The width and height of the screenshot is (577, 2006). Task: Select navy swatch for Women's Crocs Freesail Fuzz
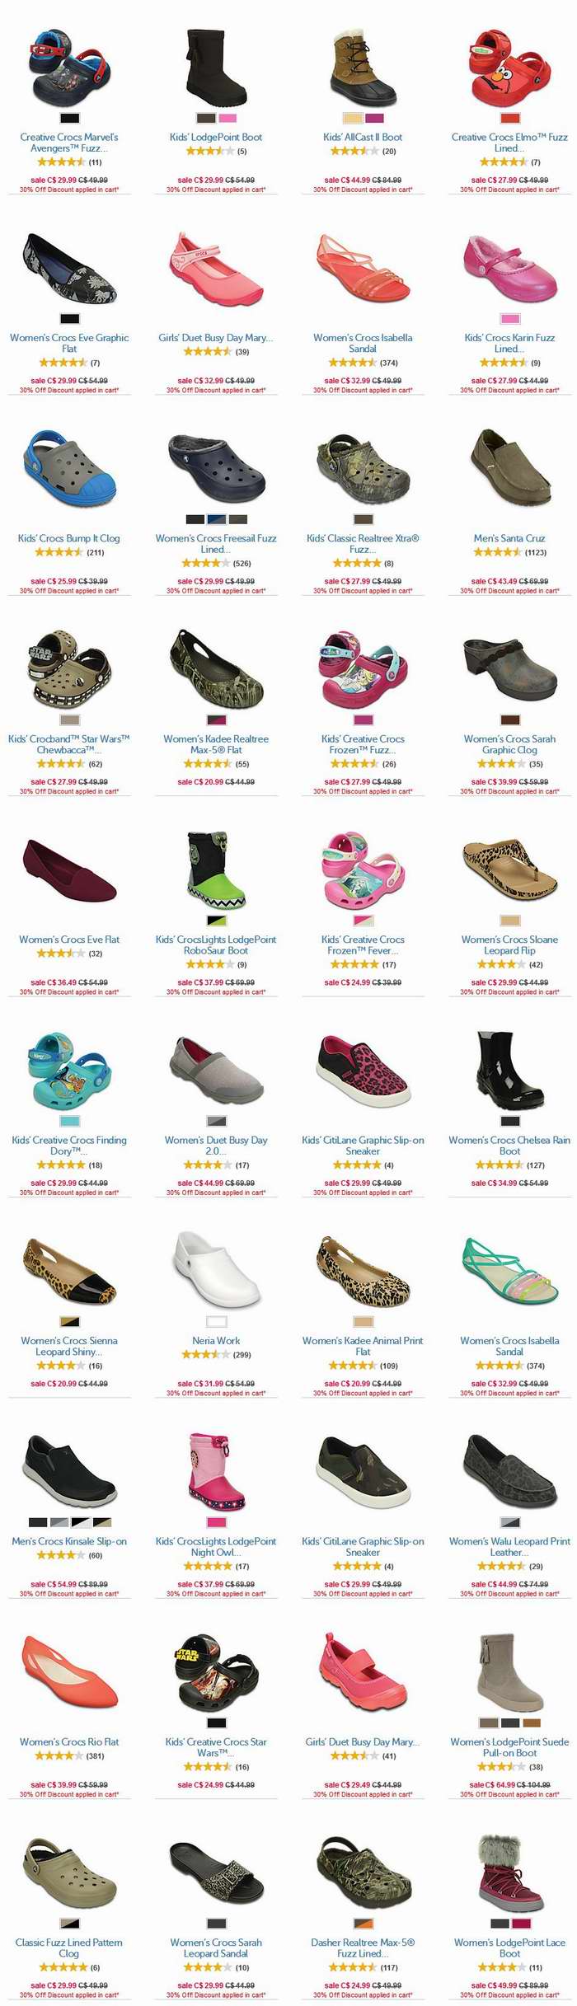[216, 519]
